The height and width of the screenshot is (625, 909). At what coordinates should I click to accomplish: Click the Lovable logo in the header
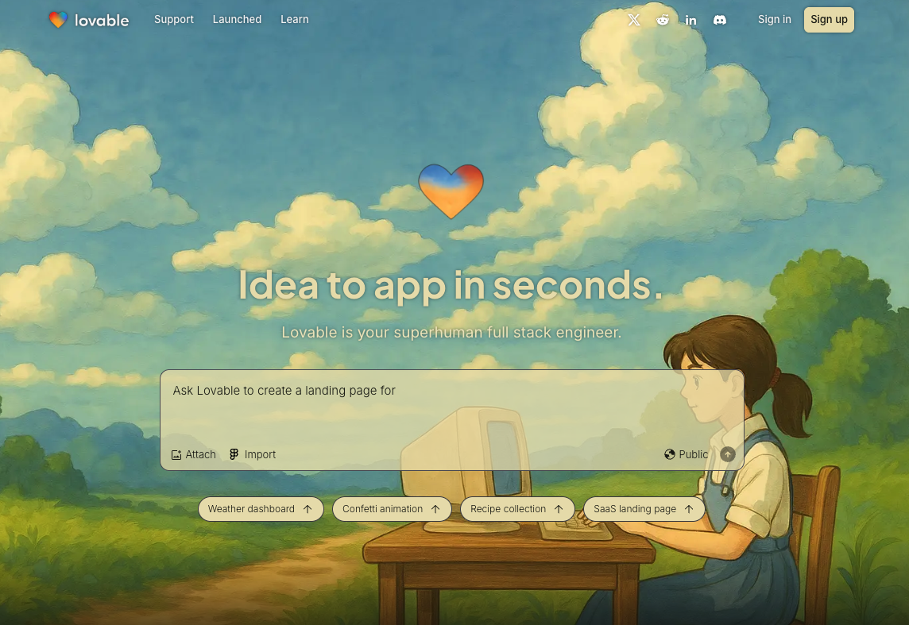tap(89, 21)
